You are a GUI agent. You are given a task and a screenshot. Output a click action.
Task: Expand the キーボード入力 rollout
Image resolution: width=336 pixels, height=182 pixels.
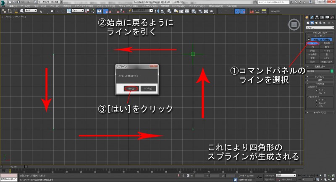[x=320, y=112]
